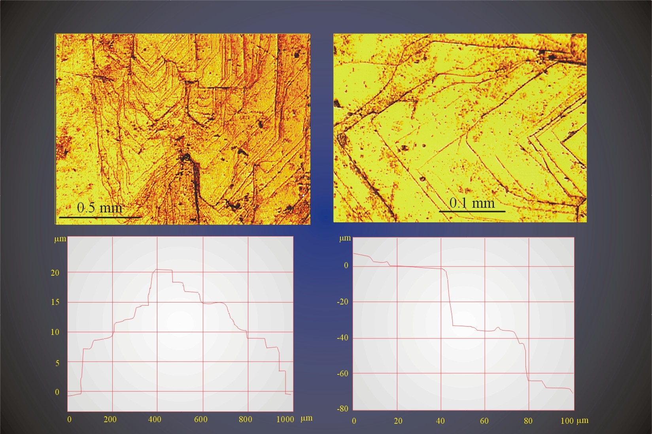
Task: Click the '10' tick on left graph's vertical axis
Action: [55, 332]
